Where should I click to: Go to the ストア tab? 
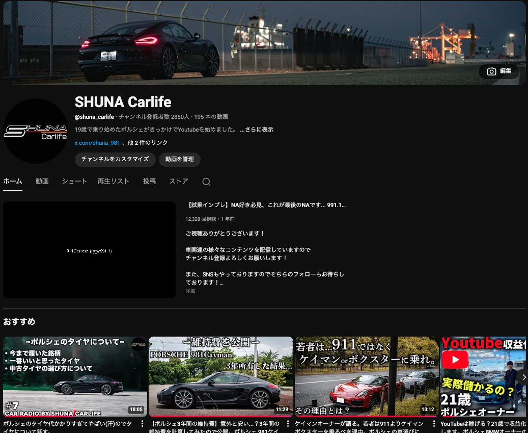pos(179,181)
